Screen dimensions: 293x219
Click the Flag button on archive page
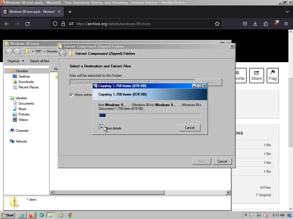pos(272,75)
